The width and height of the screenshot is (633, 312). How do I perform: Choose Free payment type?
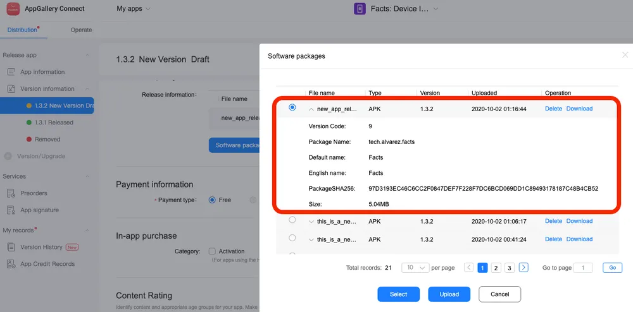[x=212, y=200]
